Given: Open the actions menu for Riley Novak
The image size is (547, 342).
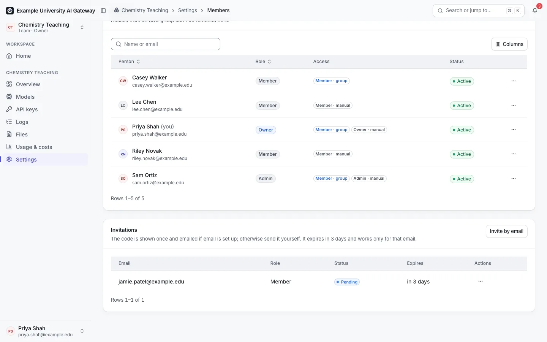Looking at the screenshot, I should (514, 154).
